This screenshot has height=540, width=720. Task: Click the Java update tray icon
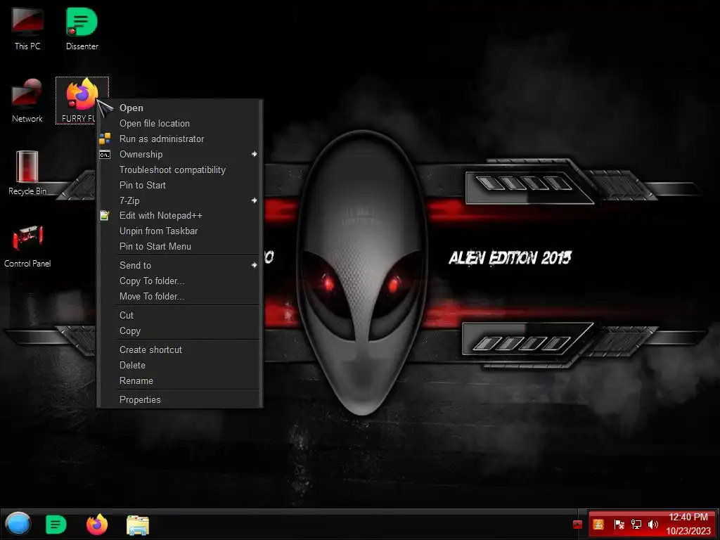pos(598,525)
